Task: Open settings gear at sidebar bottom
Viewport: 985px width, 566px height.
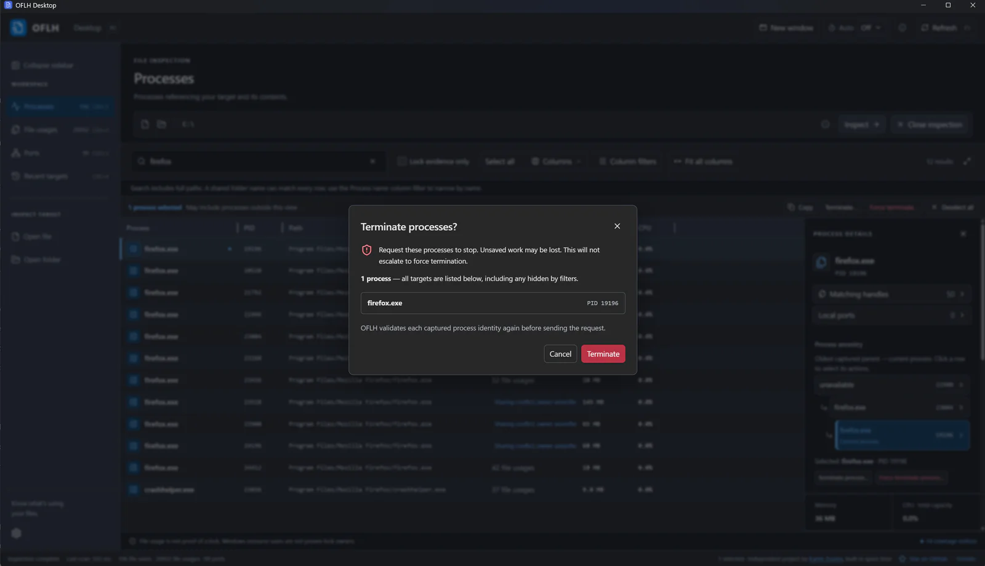Action: [17, 533]
